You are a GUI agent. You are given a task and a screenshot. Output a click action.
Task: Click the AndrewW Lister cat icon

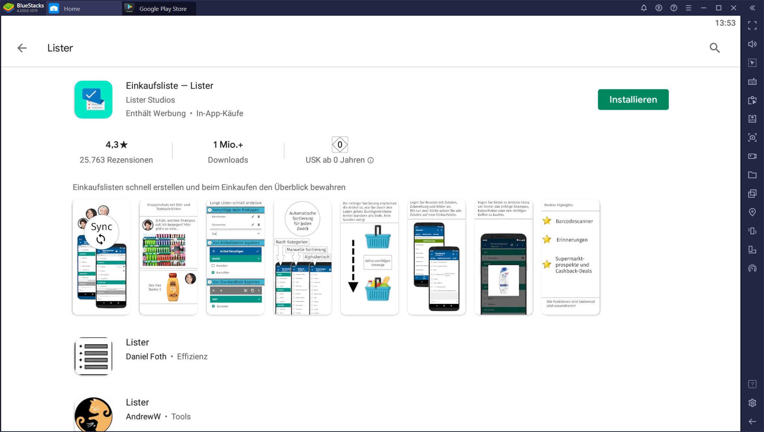point(94,414)
